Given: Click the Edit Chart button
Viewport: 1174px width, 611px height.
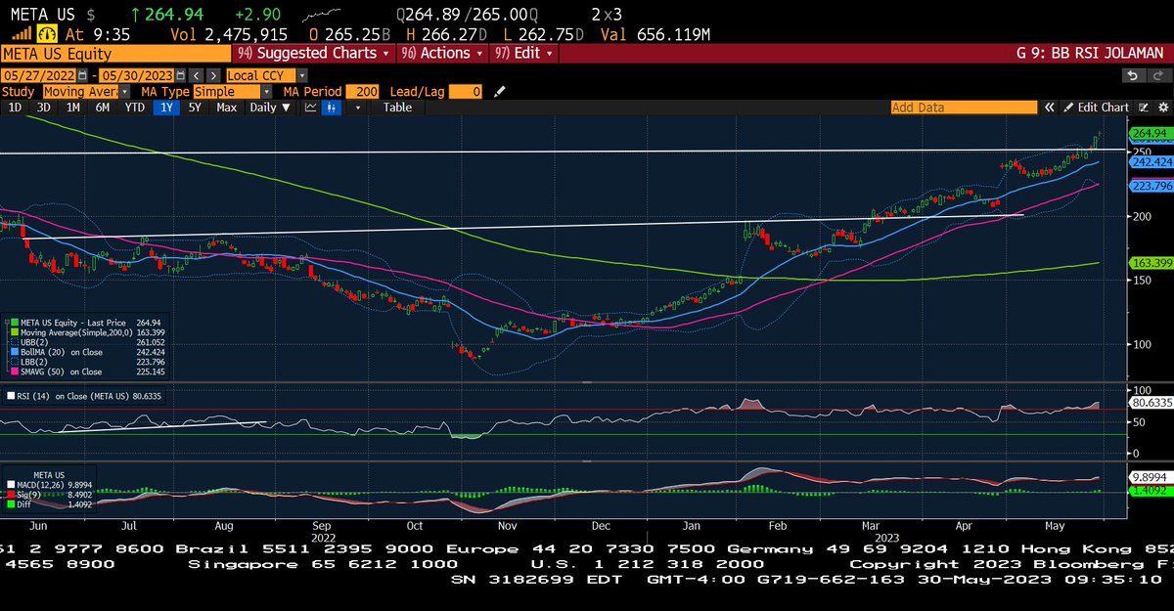Looking at the screenshot, I should (1096, 108).
